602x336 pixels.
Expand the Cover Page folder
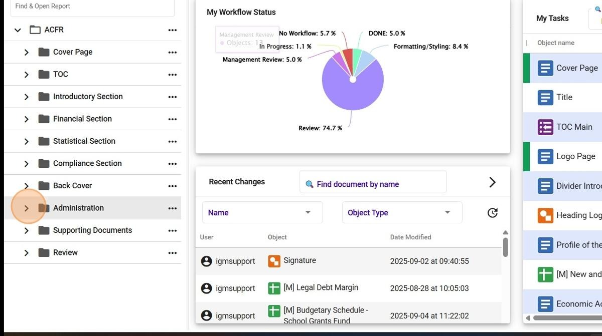[x=27, y=52]
